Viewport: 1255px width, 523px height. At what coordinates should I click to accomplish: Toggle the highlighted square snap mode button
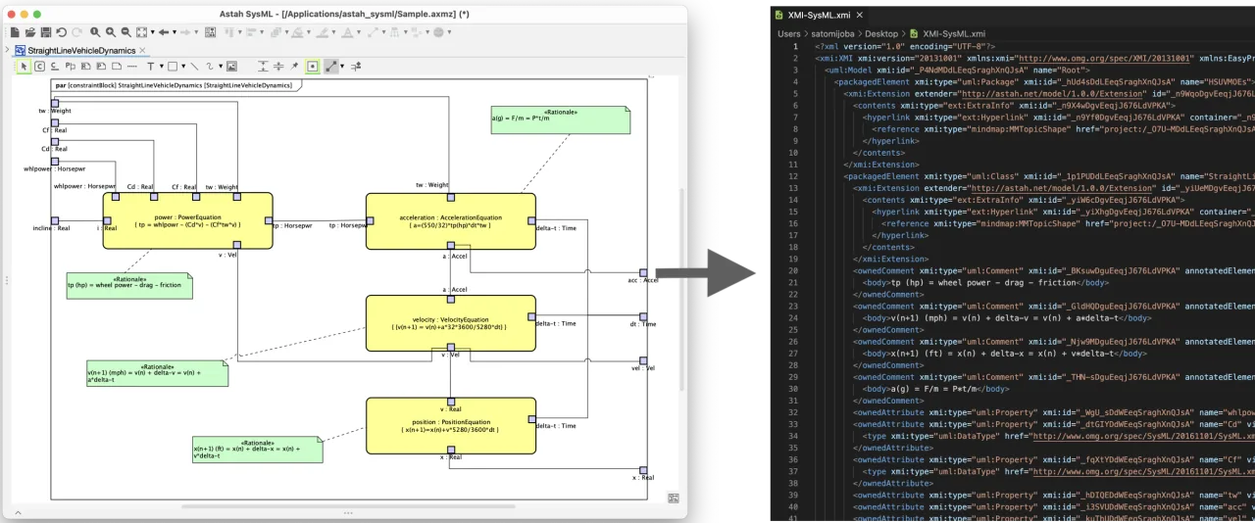pos(312,67)
